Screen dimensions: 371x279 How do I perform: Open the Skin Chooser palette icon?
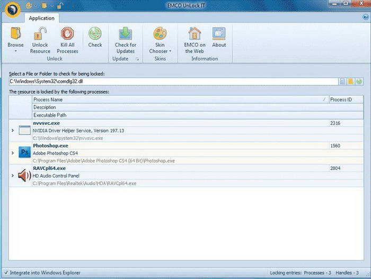tap(160, 33)
